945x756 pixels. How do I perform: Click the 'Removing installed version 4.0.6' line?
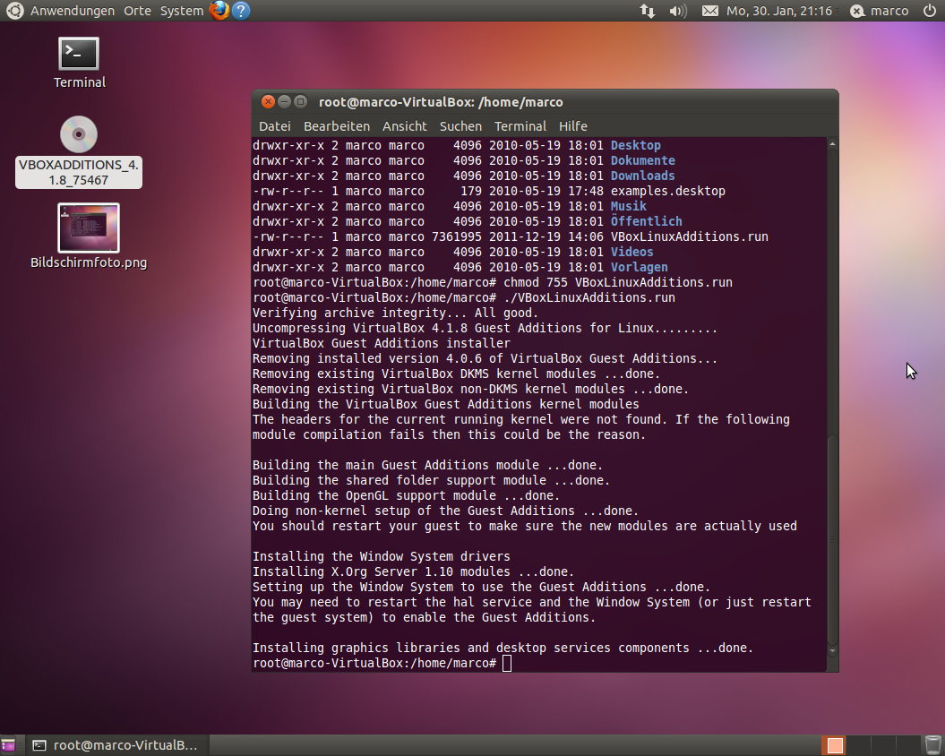click(x=485, y=358)
